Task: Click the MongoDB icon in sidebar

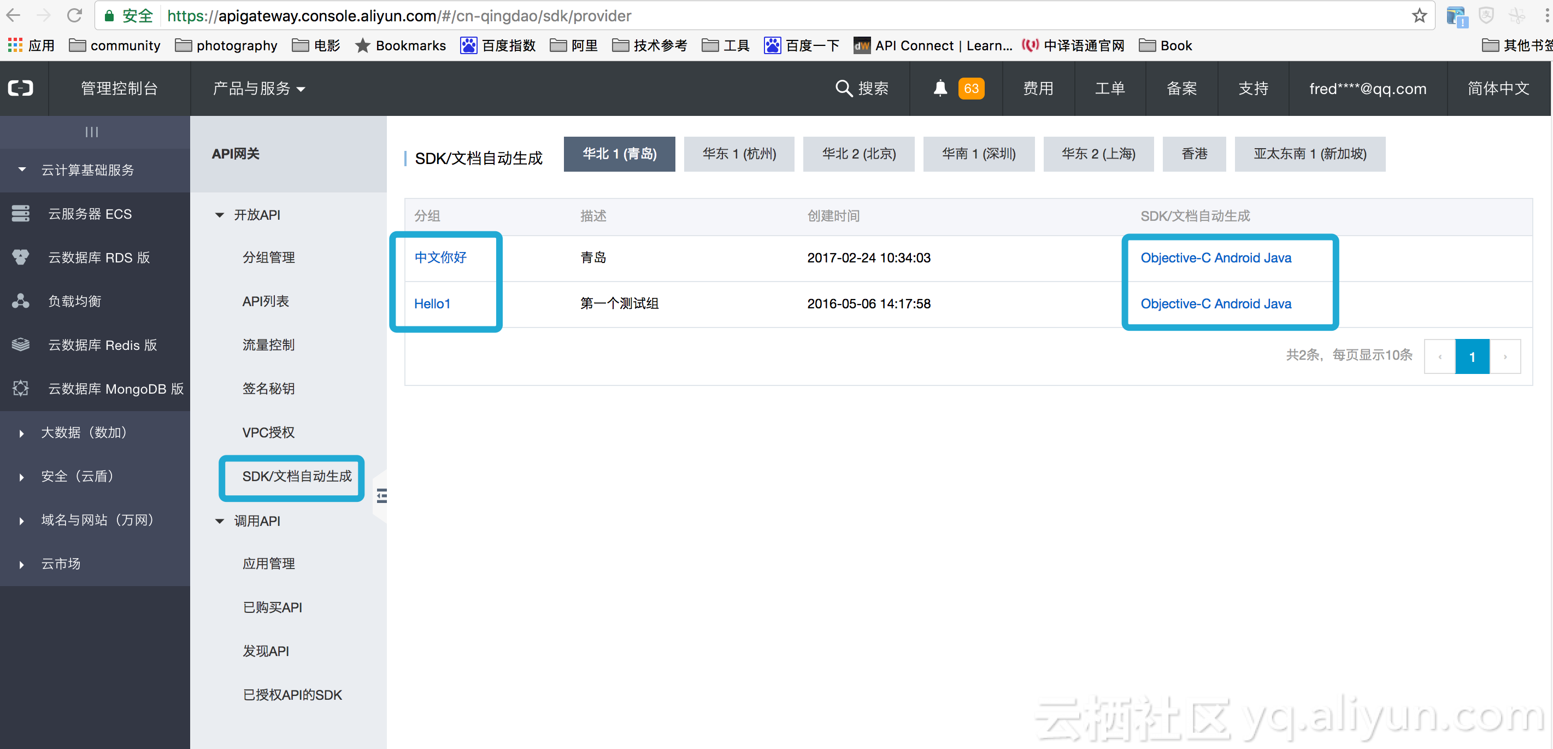Action: pos(21,388)
